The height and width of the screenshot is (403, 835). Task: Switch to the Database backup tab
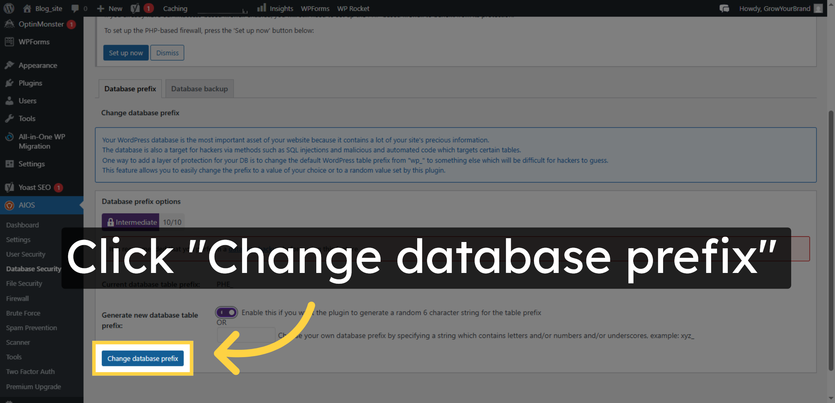click(x=199, y=89)
